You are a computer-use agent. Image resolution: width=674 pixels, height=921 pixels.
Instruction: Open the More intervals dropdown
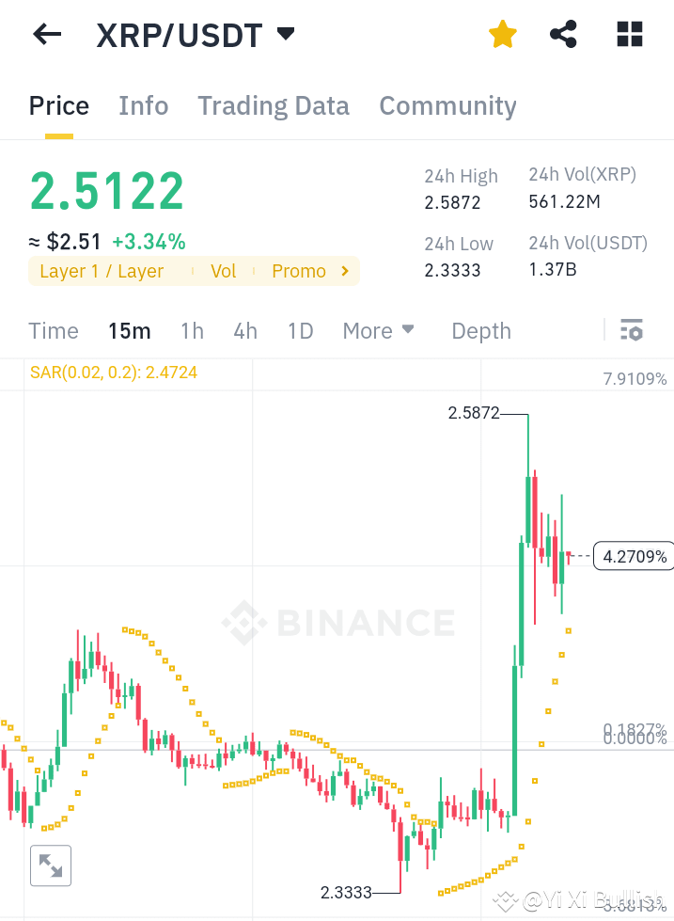coord(377,330)
